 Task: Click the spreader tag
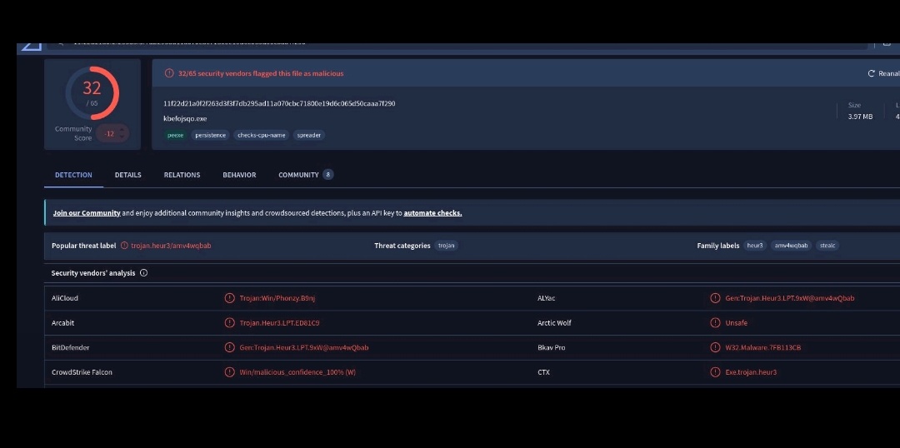[309, 136]
